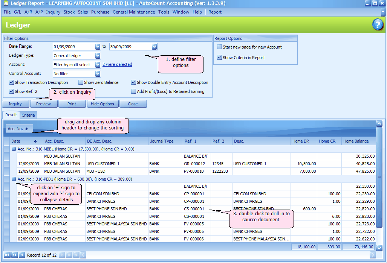Expand the Control Account dropdown
This screenshot has width=387, height=263.
click(x=98, y=74)
